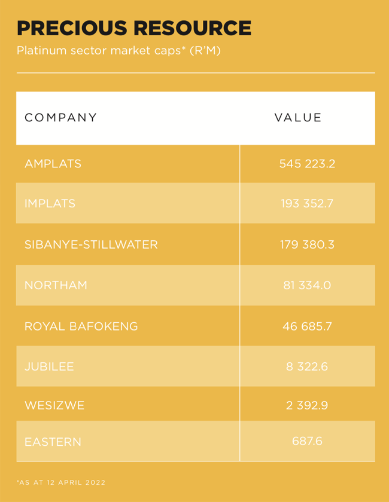
Task: Click the Wesizwe value 2 392.9
Action: pos(307,405)
